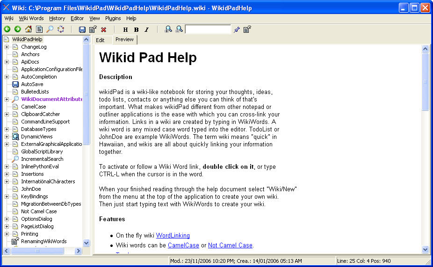Toggle italic with the I icon

tap(147, 30)
